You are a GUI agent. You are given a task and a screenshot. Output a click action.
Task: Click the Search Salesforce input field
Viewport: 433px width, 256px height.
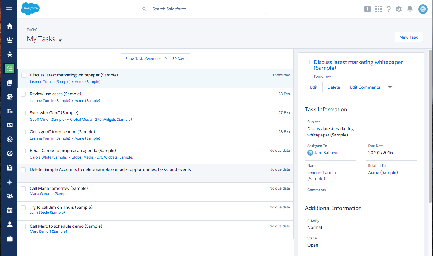[201, 9]
